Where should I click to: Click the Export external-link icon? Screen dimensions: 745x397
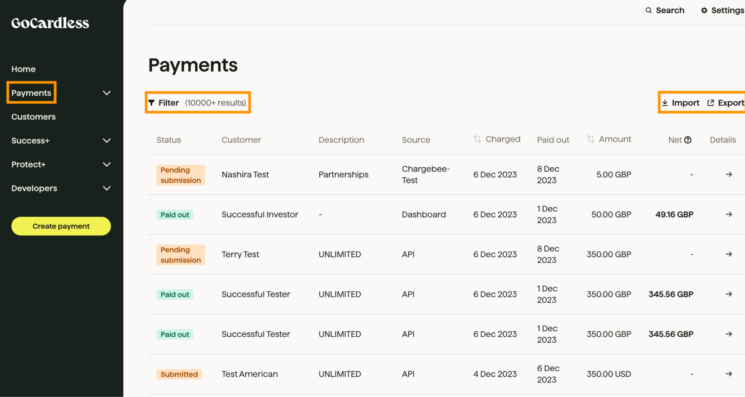[711, 103]
